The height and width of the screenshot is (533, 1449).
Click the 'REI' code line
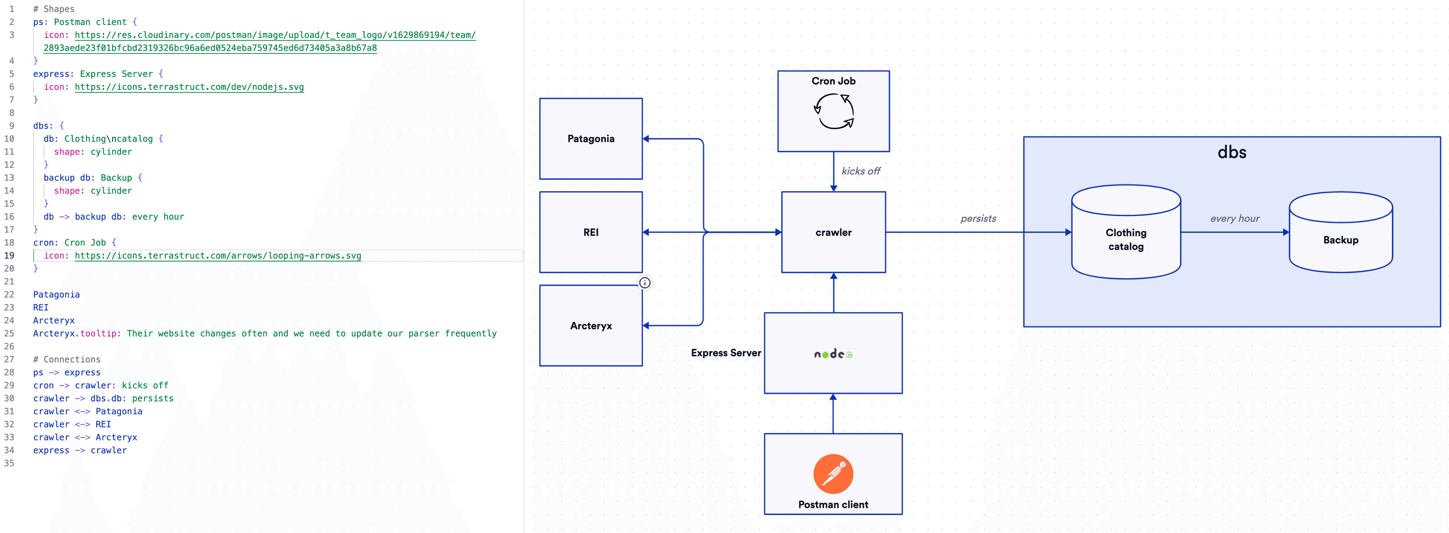tap(40, 307)
